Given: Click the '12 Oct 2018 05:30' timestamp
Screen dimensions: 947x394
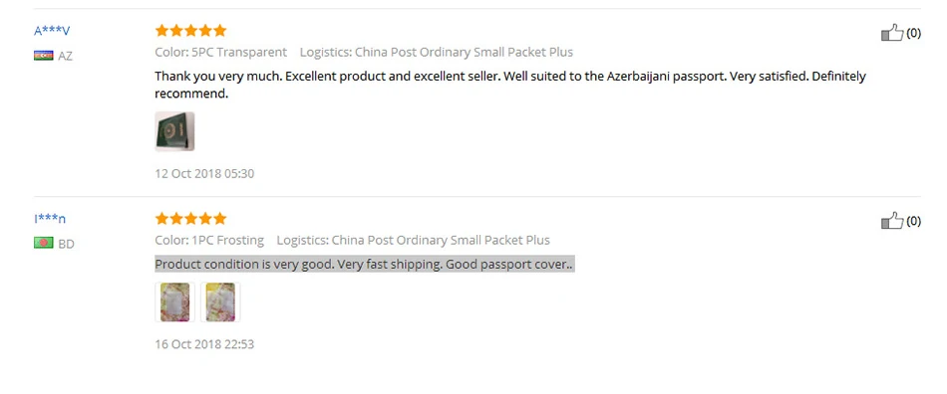Looking at the screenshot, I should 204,173.
